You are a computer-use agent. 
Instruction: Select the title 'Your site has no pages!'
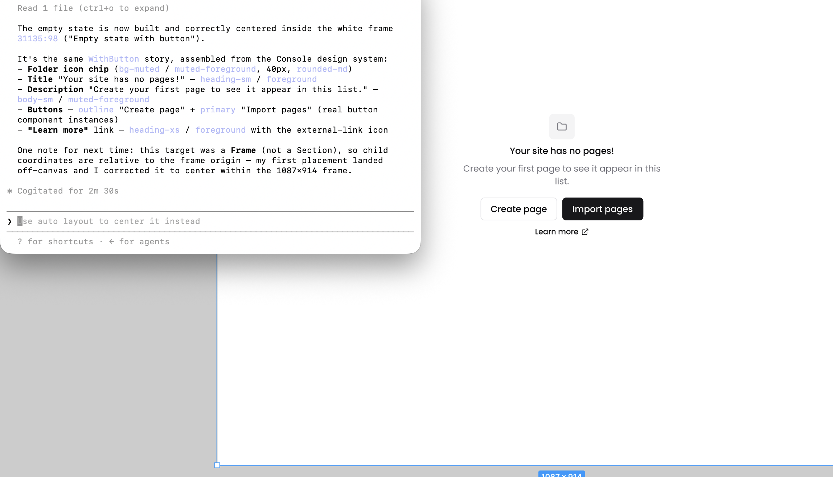[x=562, y=151]
